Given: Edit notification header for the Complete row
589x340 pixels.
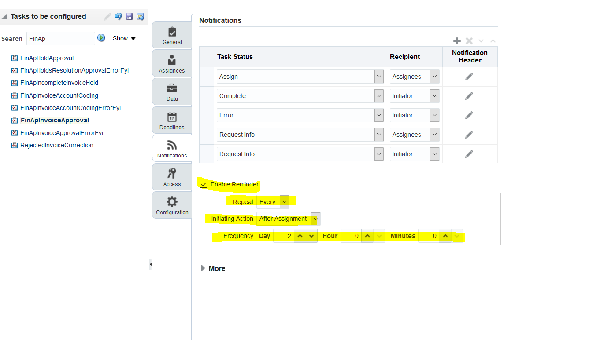Looking at the screenshot, I should 469,96.
